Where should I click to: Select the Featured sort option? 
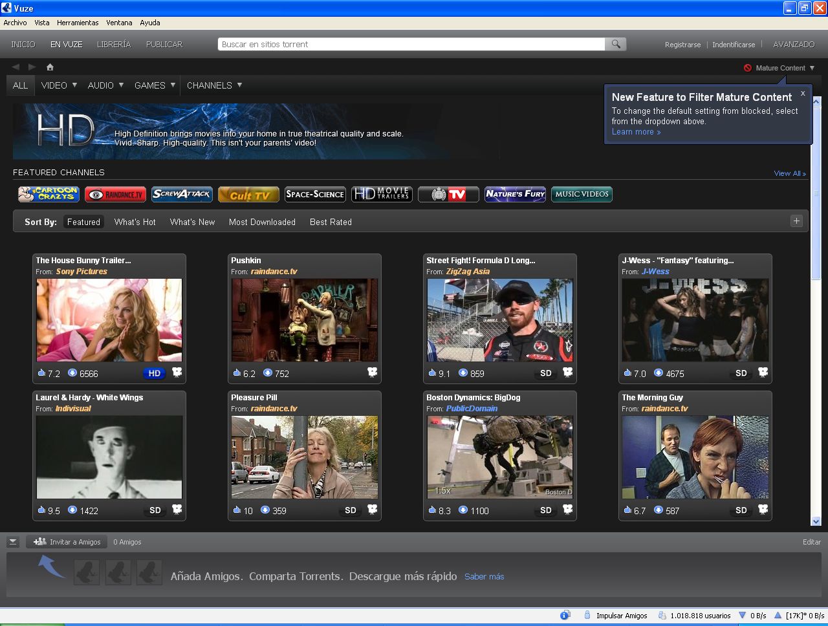click(83, 222)
